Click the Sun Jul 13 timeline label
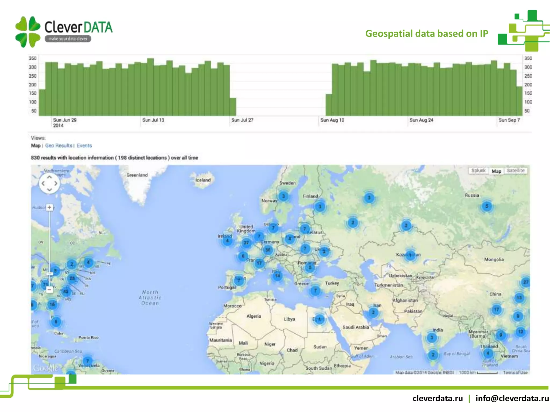This screenshot has height=412, width=550. [x=153, y=120]
